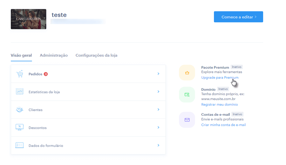Click the Inativo badge next to Pacote Premium

pyautogui.click(x=236, y=67)
